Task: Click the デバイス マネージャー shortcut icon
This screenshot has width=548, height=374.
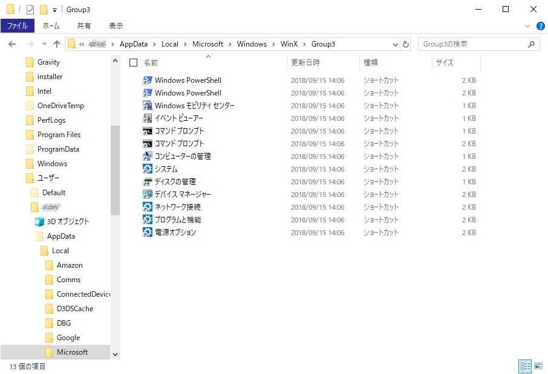Action: (x=148, y=194)
